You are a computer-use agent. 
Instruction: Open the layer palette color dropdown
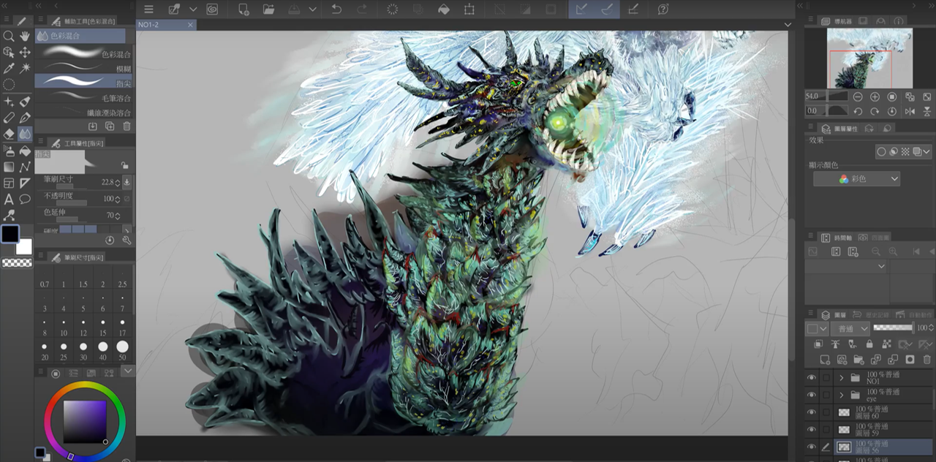click(817, 329)
